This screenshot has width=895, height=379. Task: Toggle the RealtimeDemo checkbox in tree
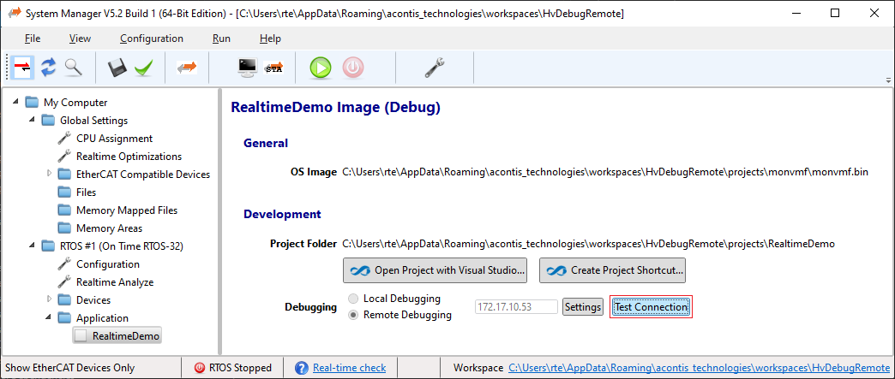point(81,336)
